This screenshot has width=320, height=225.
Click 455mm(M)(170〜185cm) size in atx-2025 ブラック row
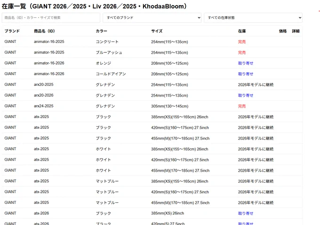pyautogui.click(x=180, y=138)
